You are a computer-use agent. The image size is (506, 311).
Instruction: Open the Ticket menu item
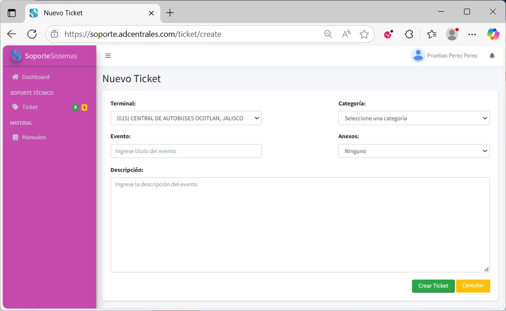click(30, 107)
